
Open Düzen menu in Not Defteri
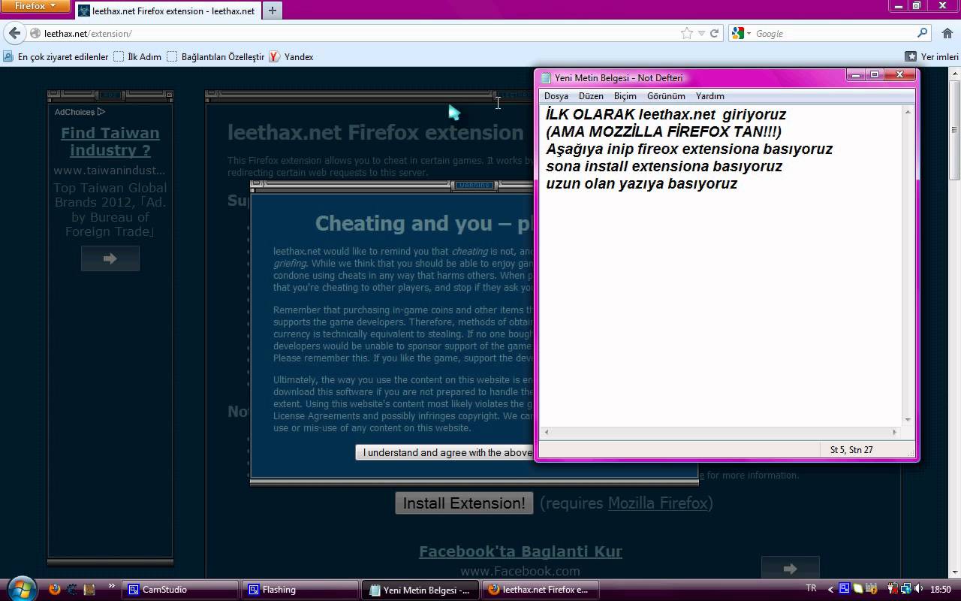point(591,96)
